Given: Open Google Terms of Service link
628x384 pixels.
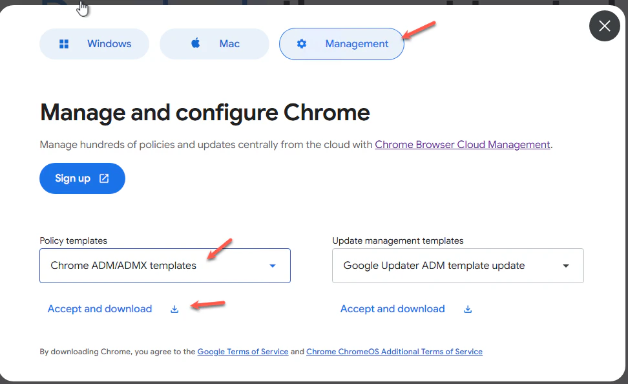Looking at the screenshot, I should (x=243, y=352).
